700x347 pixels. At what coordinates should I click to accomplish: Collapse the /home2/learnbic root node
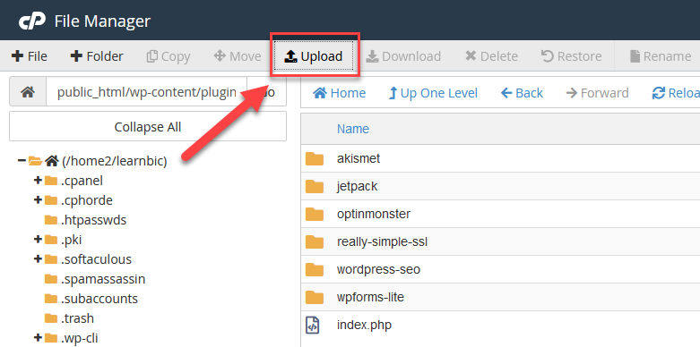click(x=21, y=161)
